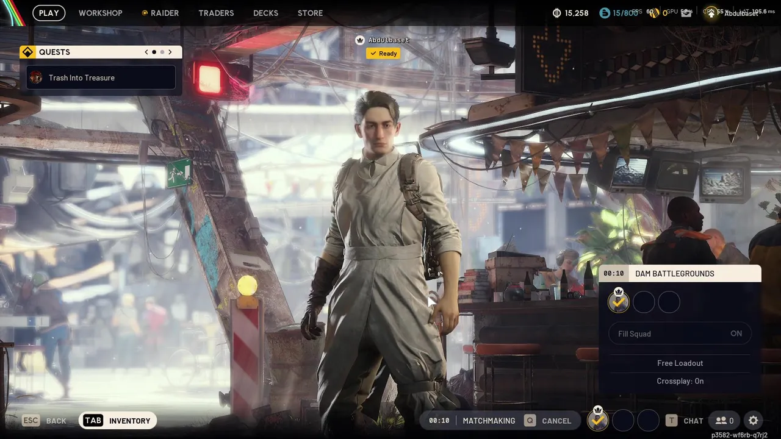Image resolution: width=781 pixels, height=439 pixels.
Task: Show the next quest with right chevron
Action: click(170, 52)
